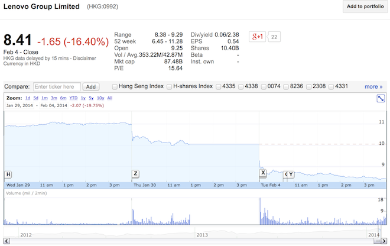Click the ticker text HKG:0992
Viewport: 390px width, 246px height.
coord(102,7)
